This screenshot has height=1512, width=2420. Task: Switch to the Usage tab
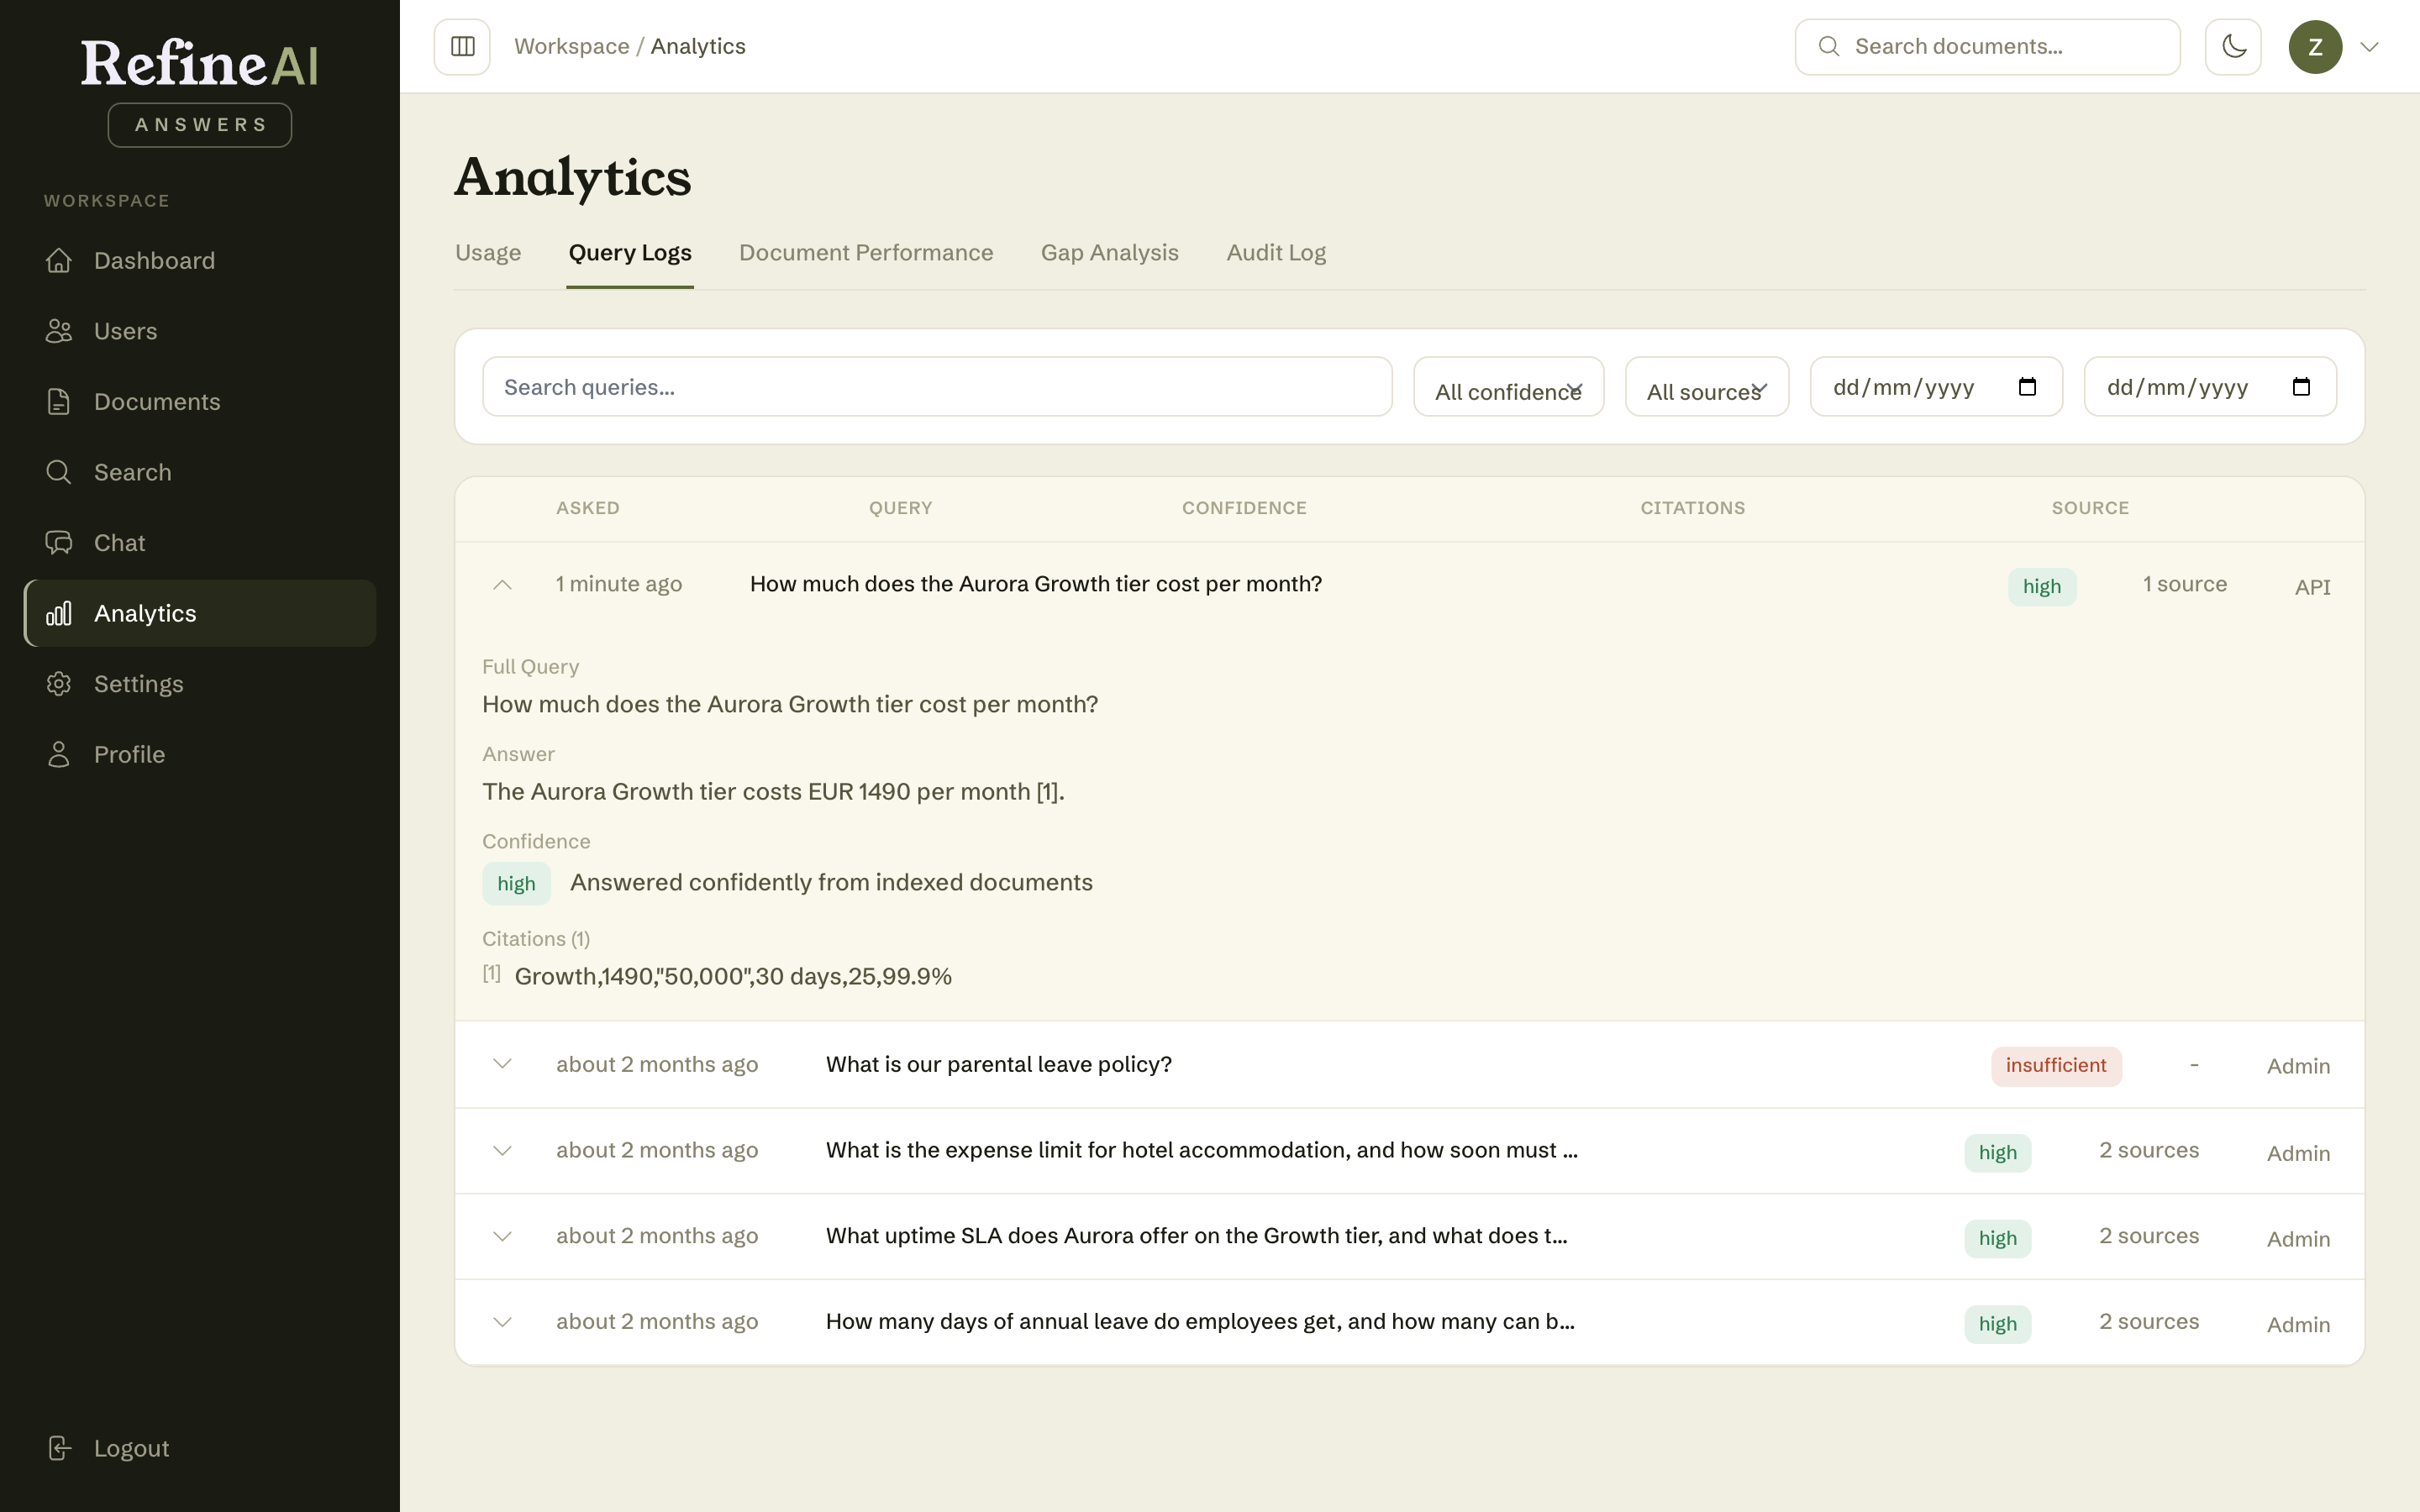[488, 253]
